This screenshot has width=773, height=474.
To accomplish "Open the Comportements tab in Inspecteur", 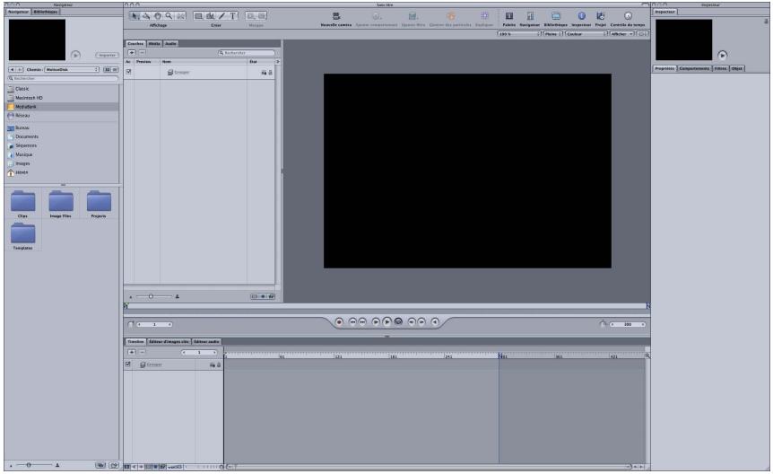I will [695, 68].
